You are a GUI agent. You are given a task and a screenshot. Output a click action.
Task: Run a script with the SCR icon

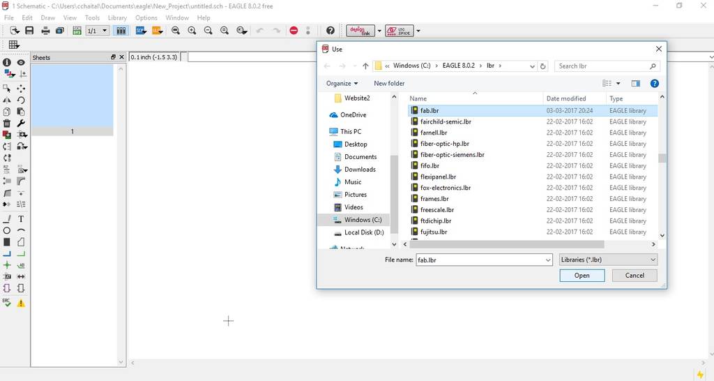[x=141, y=31]
